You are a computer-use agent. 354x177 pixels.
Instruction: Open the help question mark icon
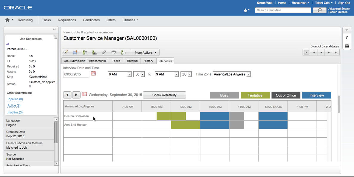pyautogui.click(x=347, y=37)
